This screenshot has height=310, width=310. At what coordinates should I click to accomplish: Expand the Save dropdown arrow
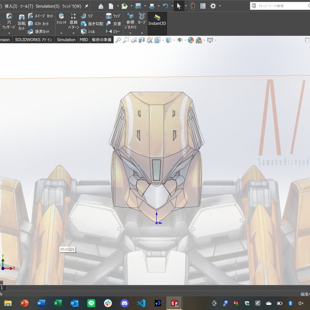(x=145, y=6)
